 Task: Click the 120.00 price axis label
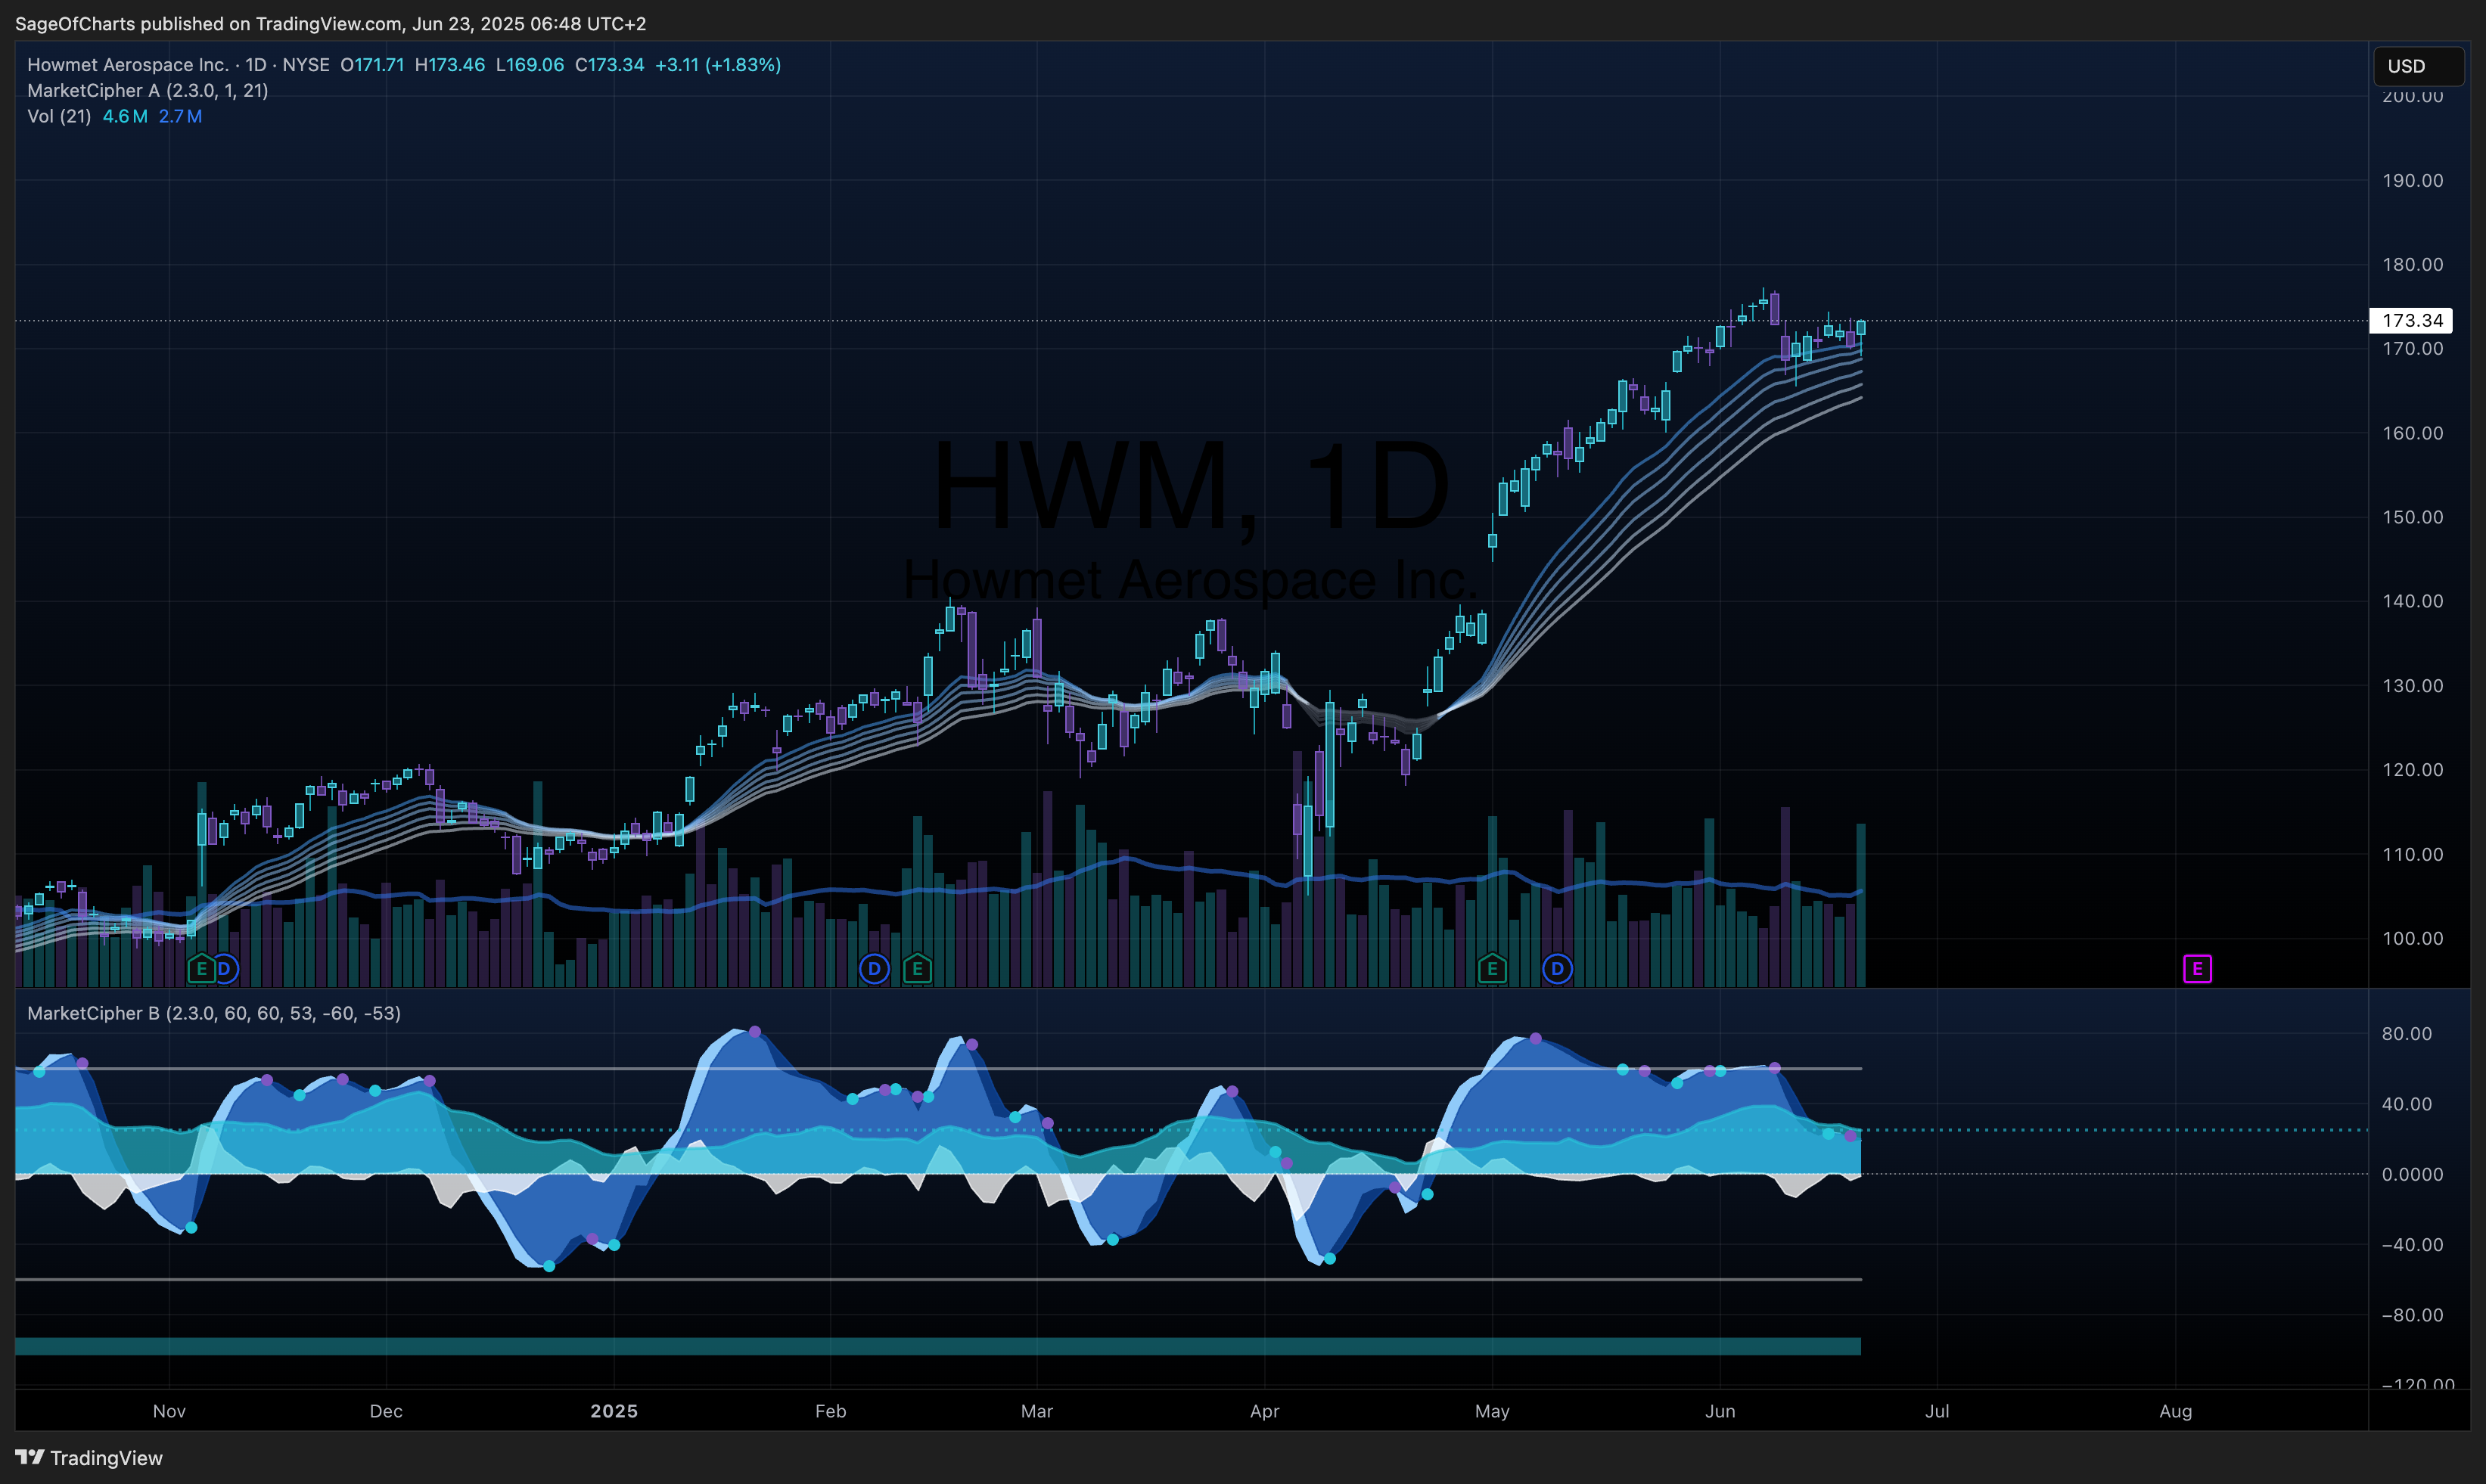2412,770
